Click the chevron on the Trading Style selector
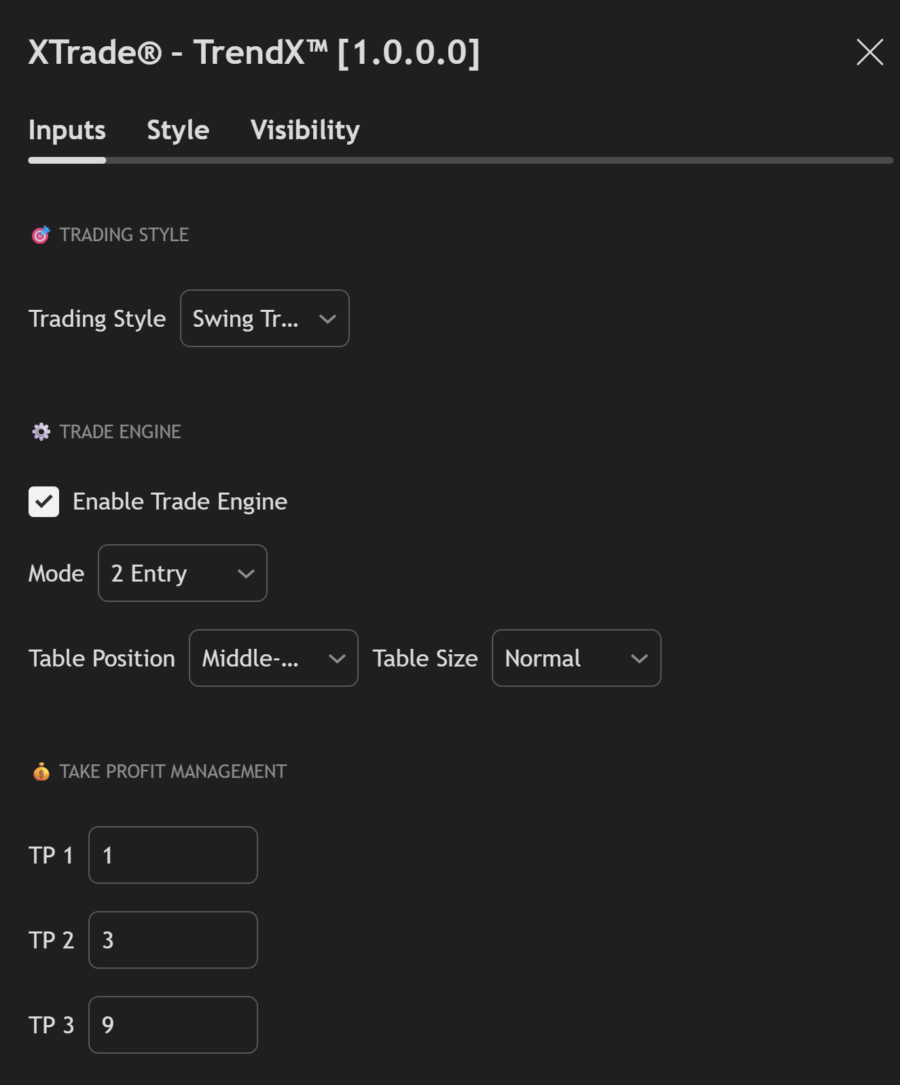900x1085 pixels. coord(328,318)
